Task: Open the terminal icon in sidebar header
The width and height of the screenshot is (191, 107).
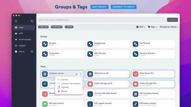Action: [x=32, y=21]
